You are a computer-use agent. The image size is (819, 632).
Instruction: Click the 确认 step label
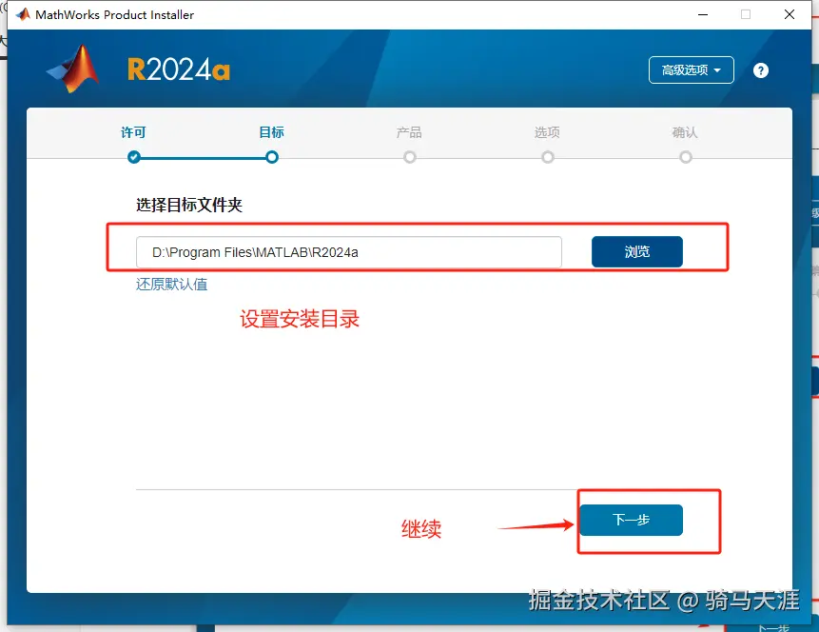(685, 133)
